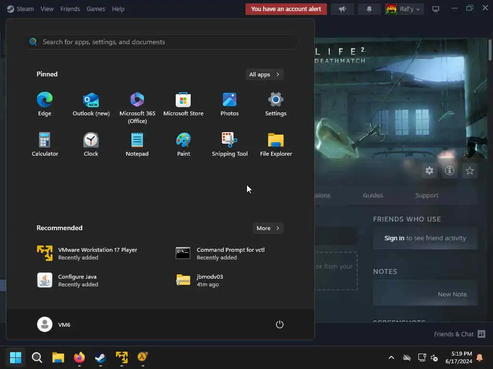Open Friends & Chat in Steam

click(x=459, y=334)
